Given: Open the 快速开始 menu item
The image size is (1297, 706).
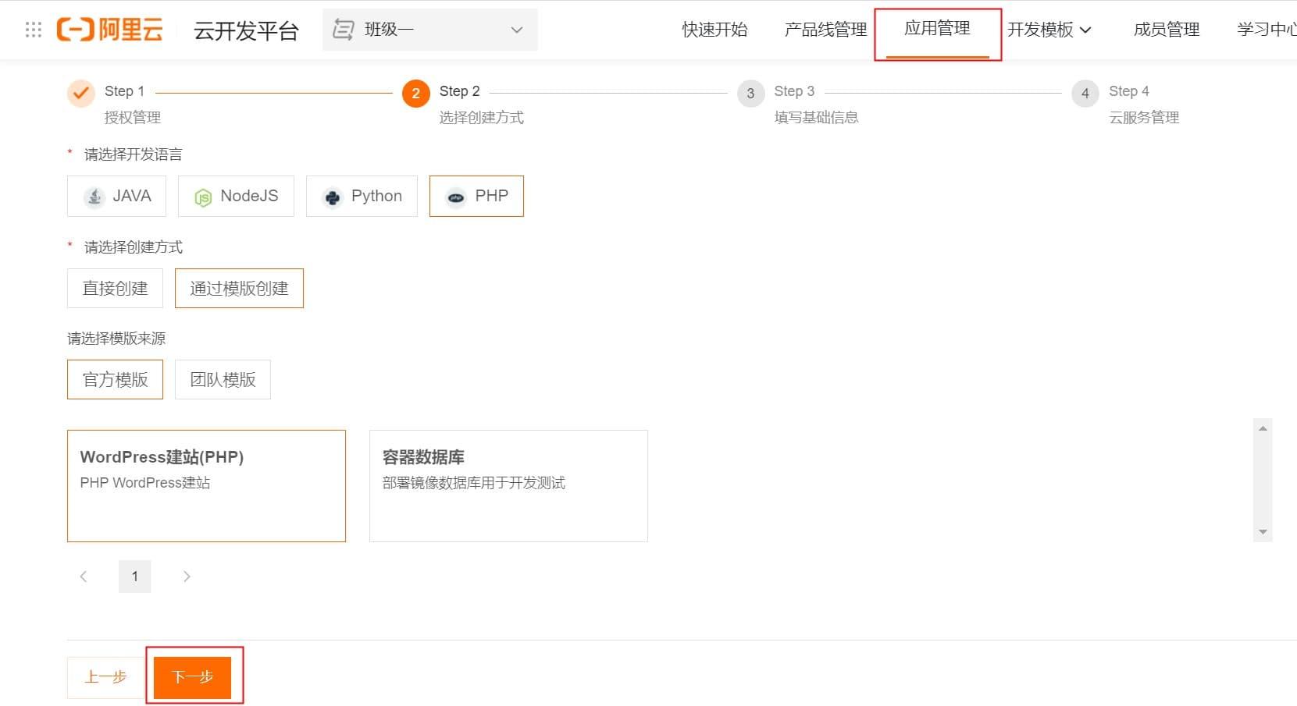Looking at the screenshot, I should point(714,30).
